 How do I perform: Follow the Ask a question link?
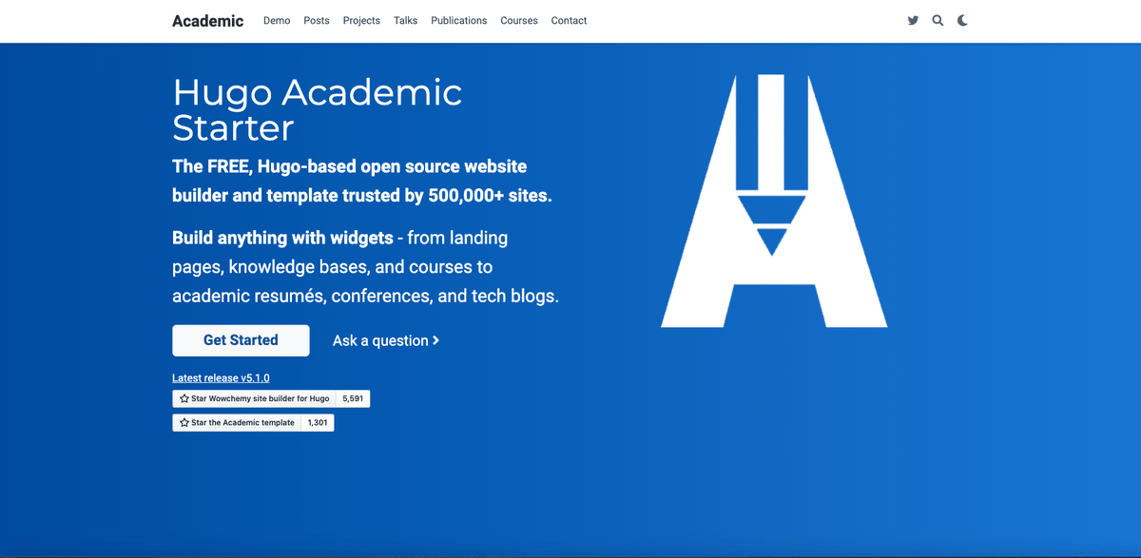click(385, 340)
